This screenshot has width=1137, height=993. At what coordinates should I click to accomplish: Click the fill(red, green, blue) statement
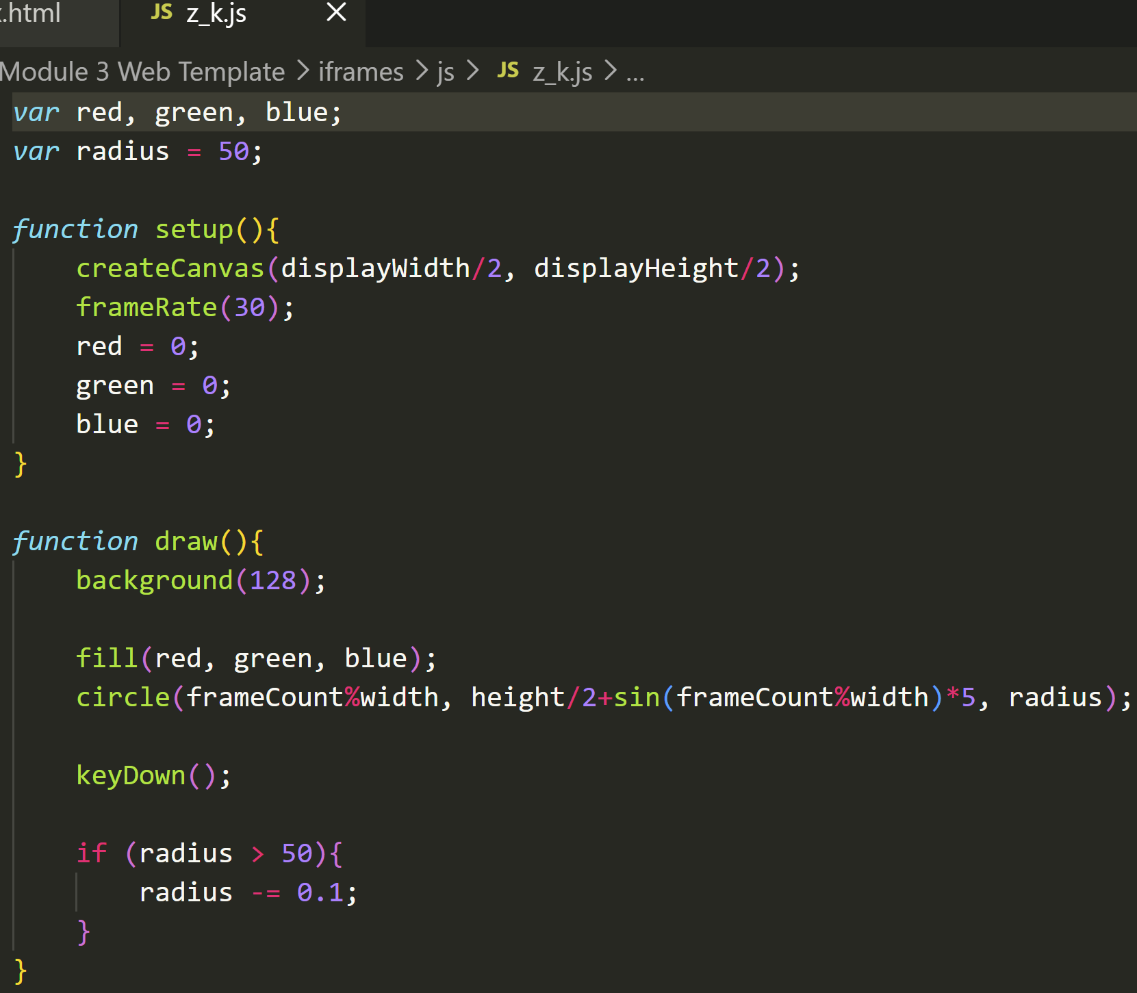[x=256, y=658]
